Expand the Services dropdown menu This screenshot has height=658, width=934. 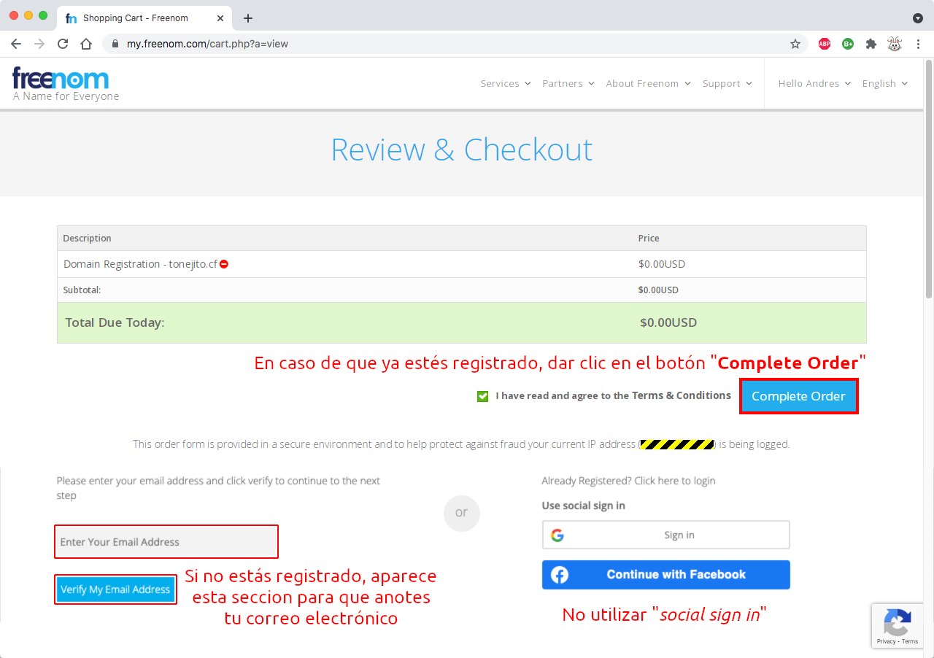pos(505,84)
